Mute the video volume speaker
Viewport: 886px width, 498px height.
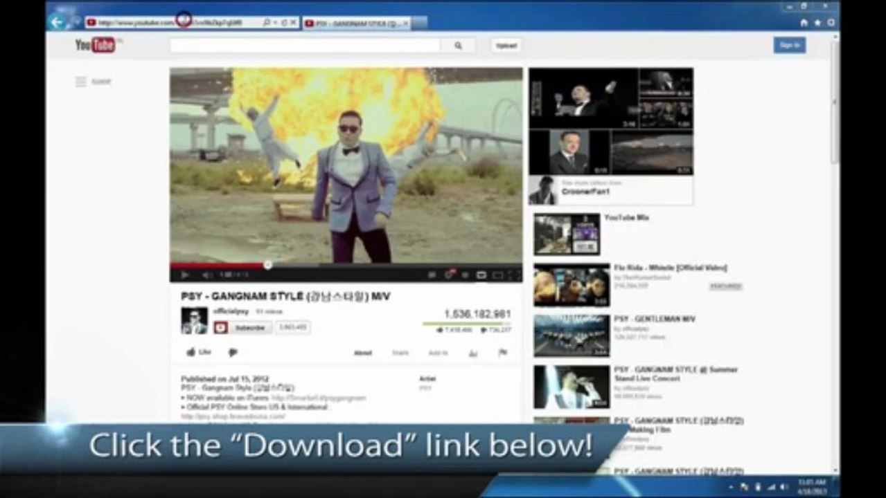pos(206,275)
